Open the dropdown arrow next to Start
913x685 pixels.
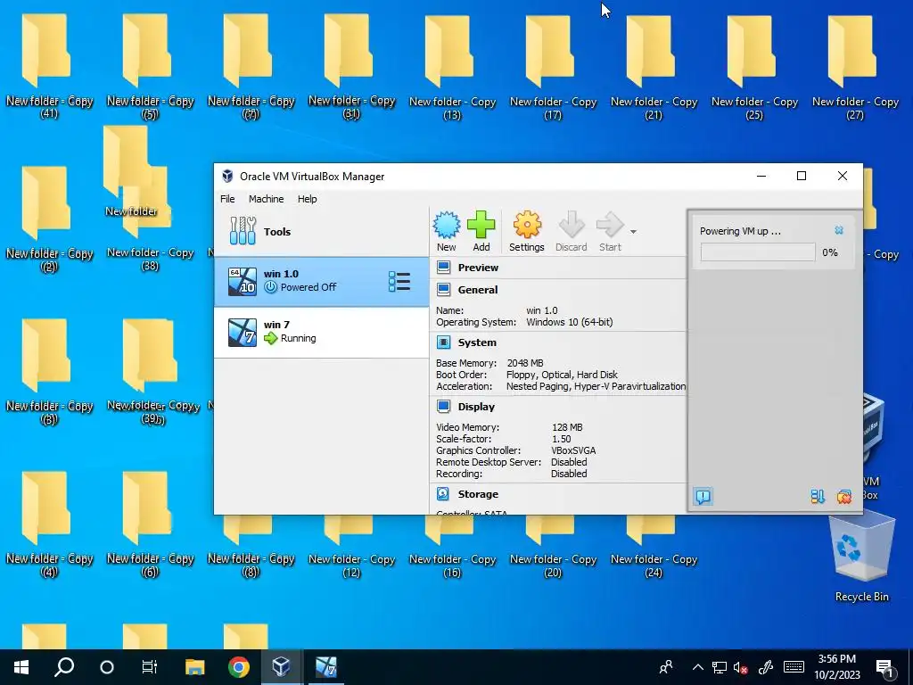[633, 232]
